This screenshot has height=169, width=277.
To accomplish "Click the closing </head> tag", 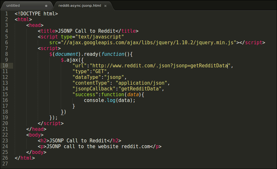I will click(x=36, y=129).
